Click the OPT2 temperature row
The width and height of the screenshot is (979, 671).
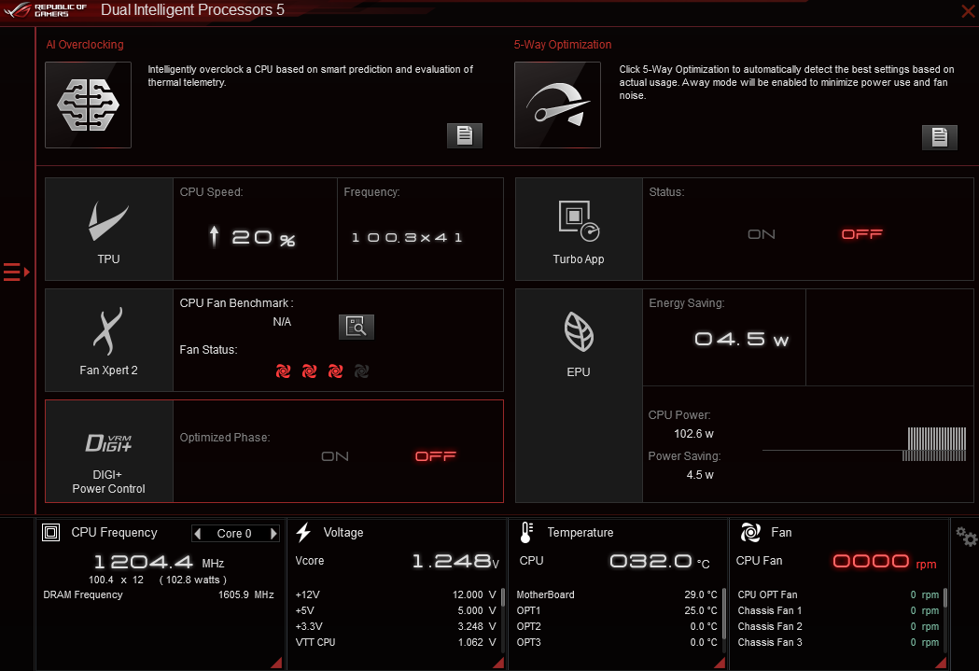coord(617,626)
